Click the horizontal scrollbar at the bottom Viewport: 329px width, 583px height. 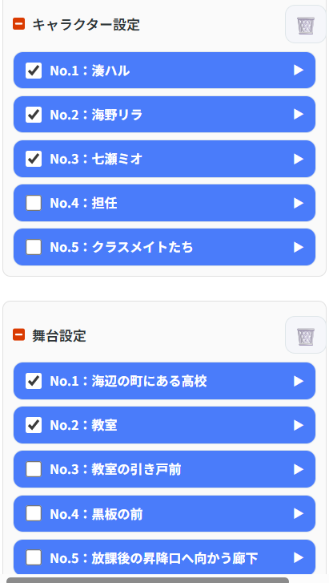coord(147,580)
